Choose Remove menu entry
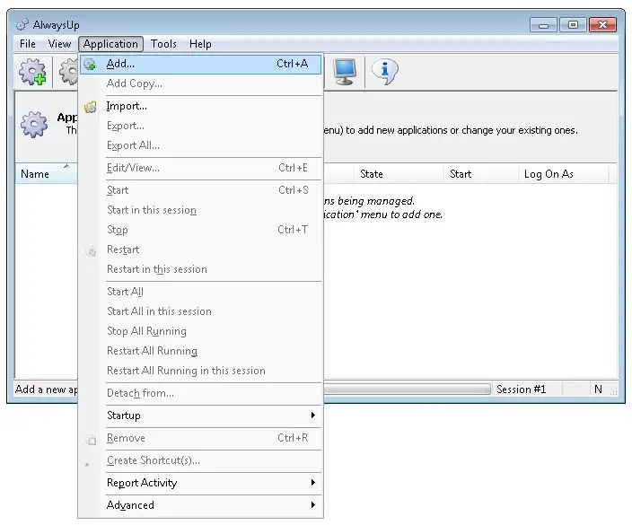This screenshot has height=525, width=632. (201, 438)
